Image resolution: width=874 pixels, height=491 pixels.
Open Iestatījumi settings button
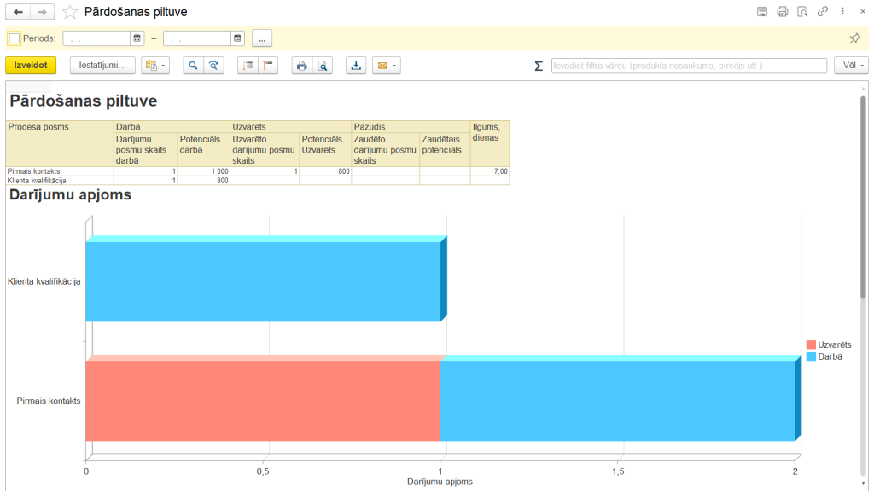(102, 66)
